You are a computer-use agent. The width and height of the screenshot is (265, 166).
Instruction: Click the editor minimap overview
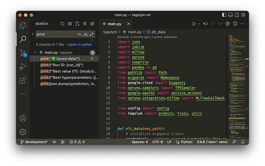point(237,86)
